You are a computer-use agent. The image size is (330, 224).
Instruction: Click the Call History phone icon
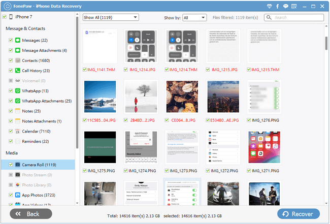click(x=17, y=71)
